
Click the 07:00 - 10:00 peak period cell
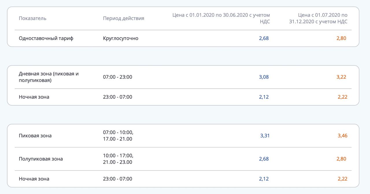(x=118, y=136)
